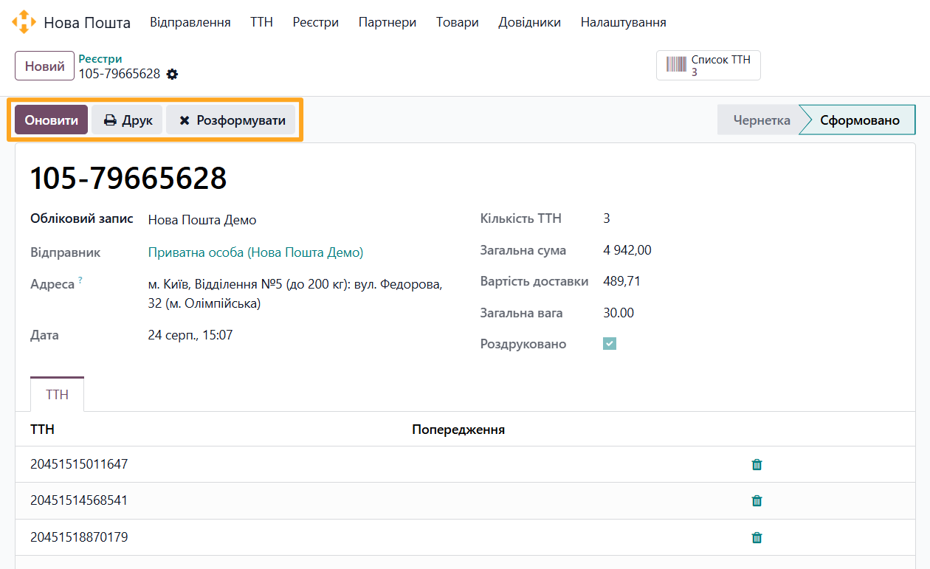The image size is (930, 569).
Task: Open the ТТН menu in the top bar
Action: 261,22
